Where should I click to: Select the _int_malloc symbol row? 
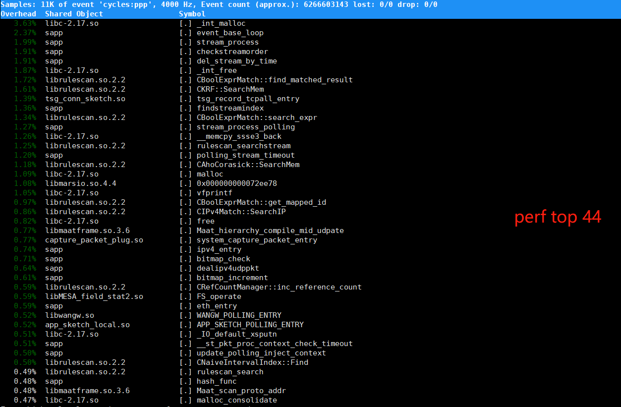221,23
